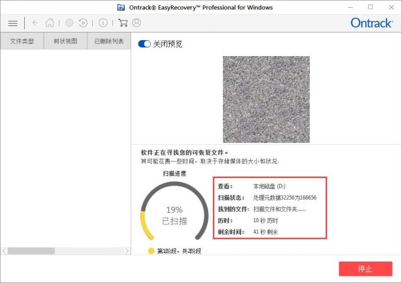Click the 第1阶段，共2阶段 label
Image resolution: width=402 pixels, height=283 pixels.
179,251
